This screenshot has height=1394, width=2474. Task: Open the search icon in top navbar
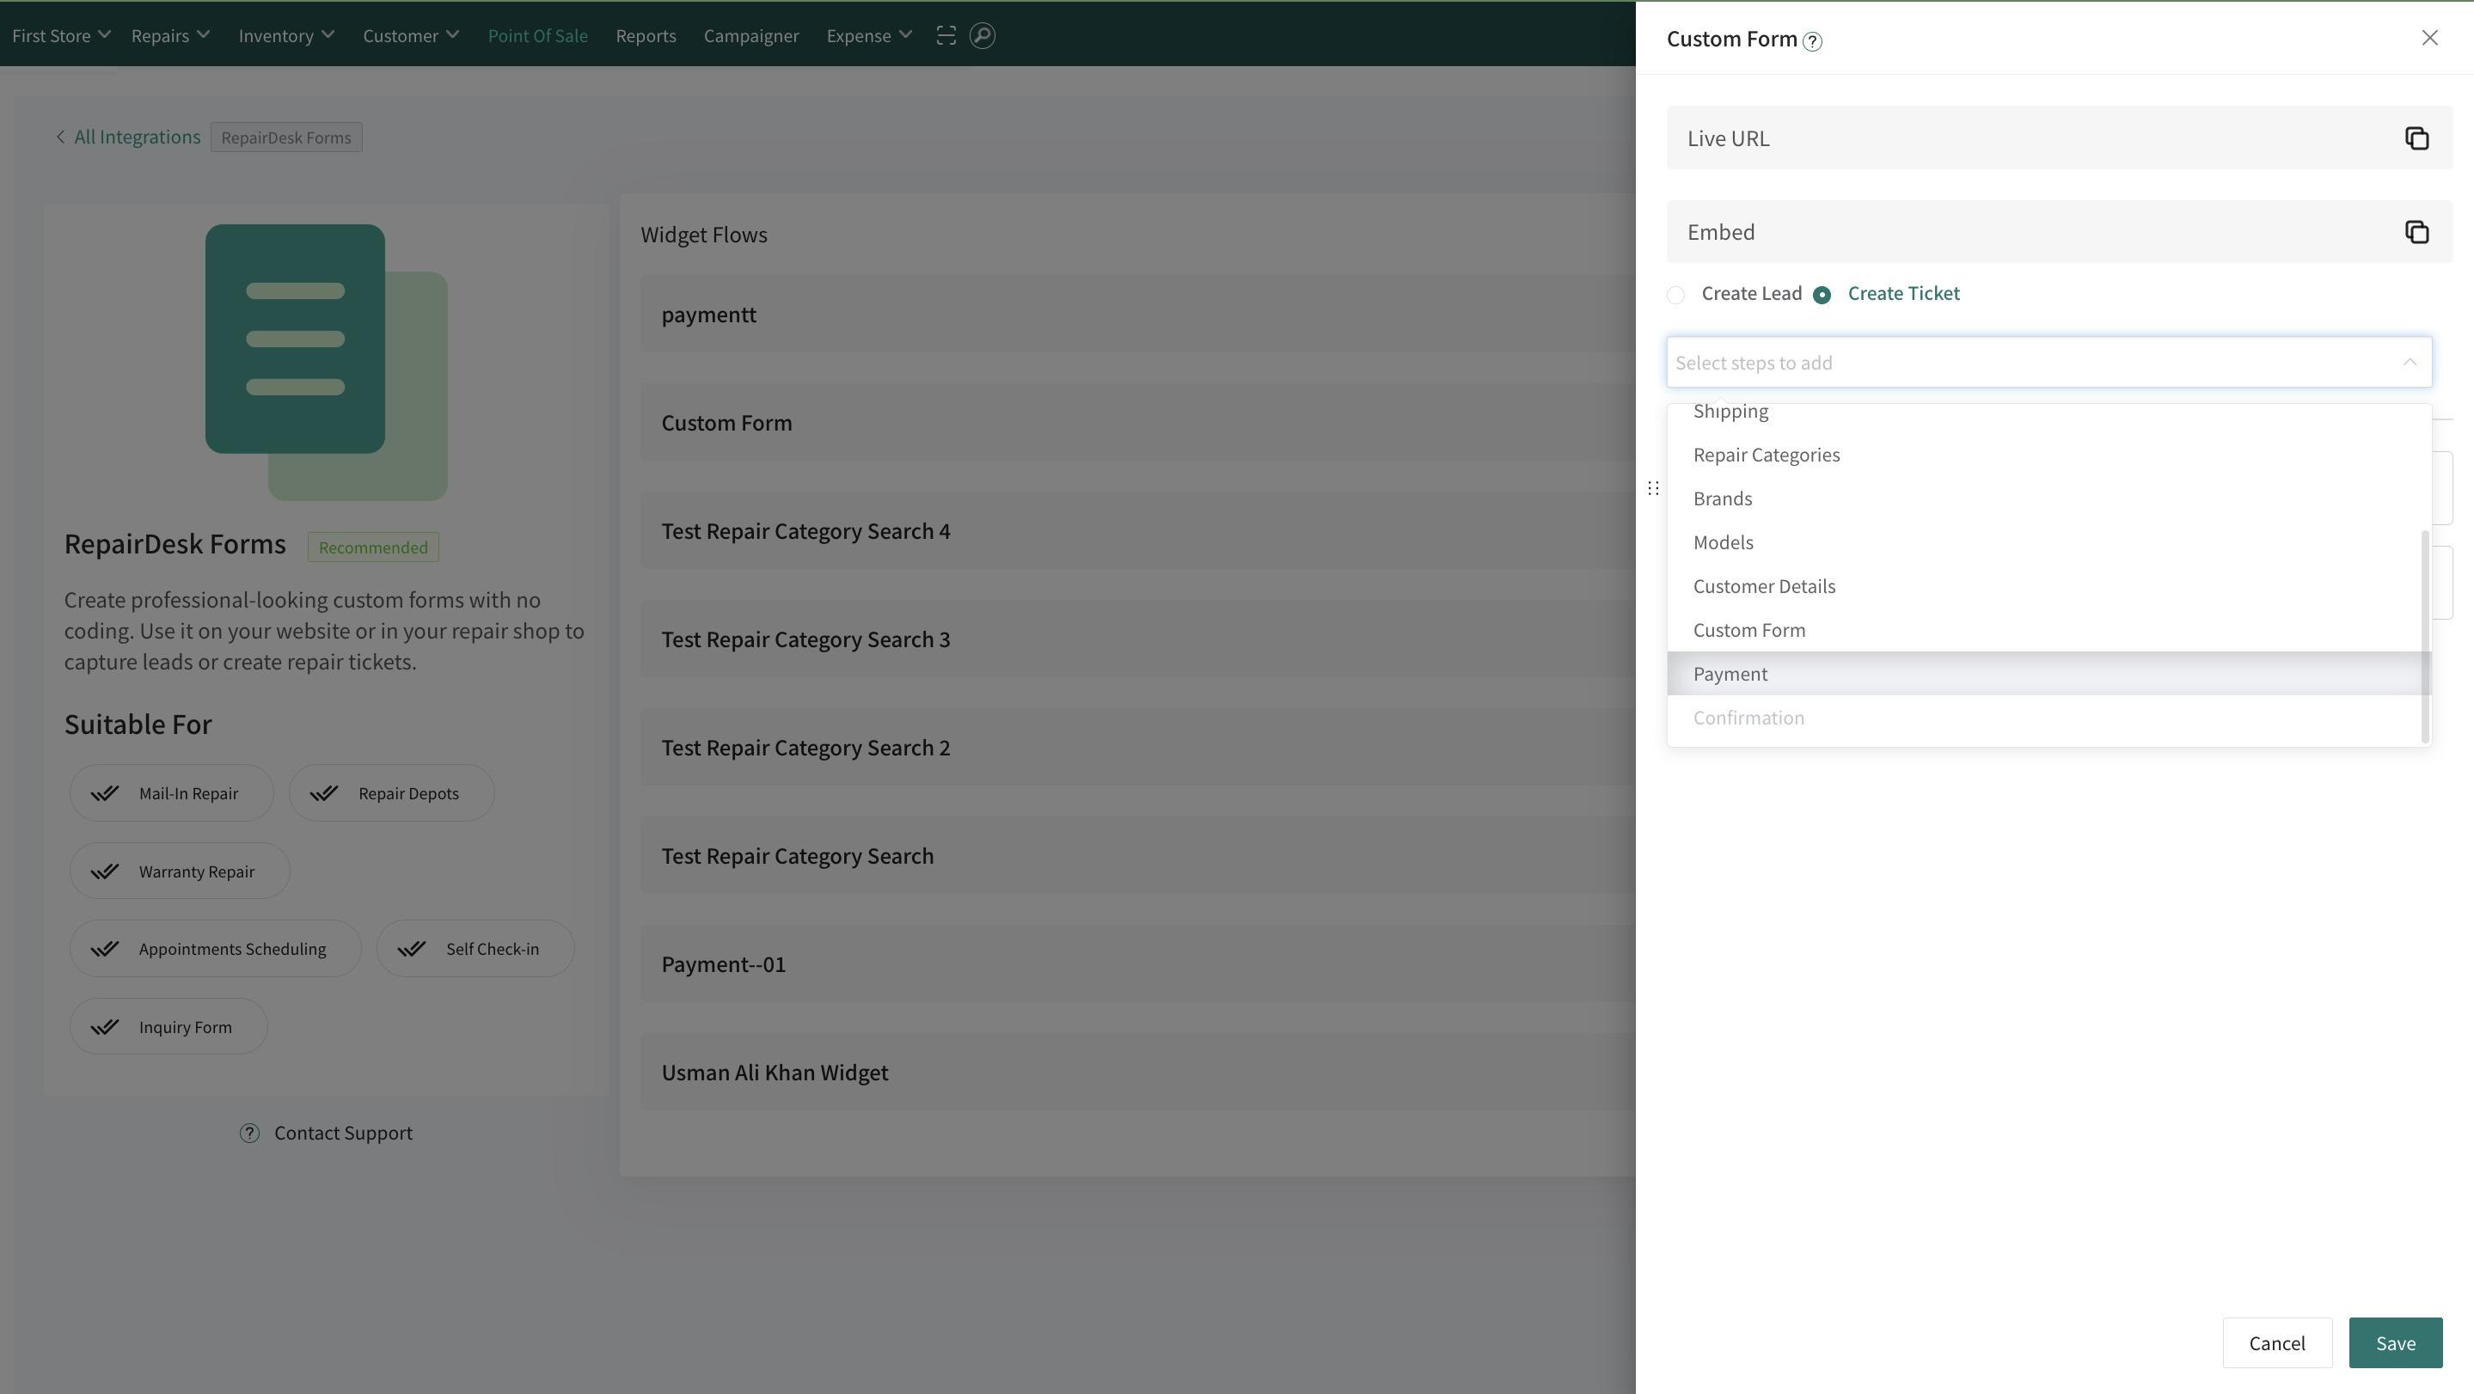(982, 35)
